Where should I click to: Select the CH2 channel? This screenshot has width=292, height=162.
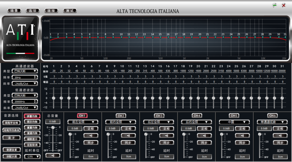tap(121, 116)
